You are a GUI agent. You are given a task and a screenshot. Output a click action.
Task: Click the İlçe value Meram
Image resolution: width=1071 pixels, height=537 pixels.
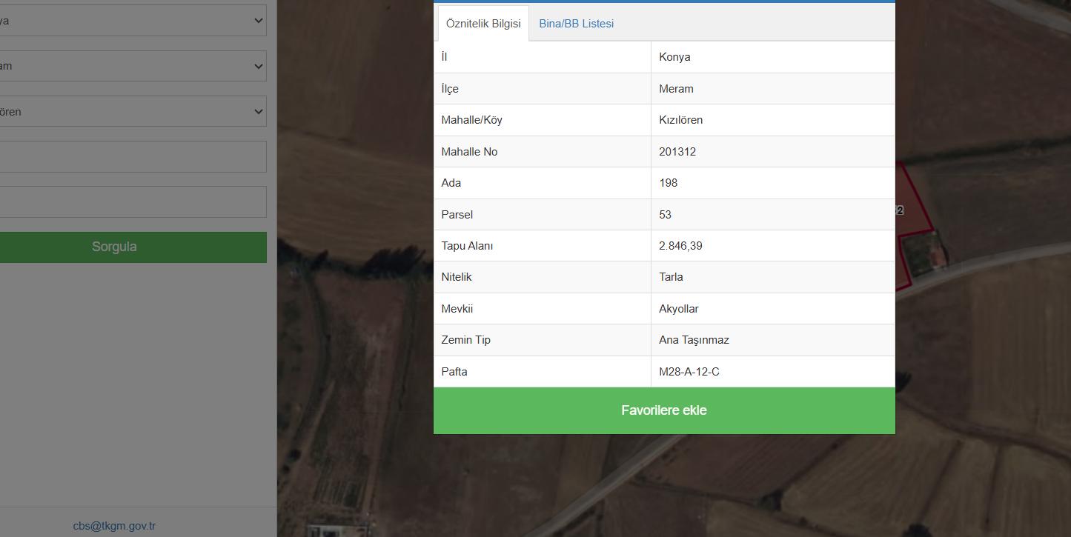676,89
